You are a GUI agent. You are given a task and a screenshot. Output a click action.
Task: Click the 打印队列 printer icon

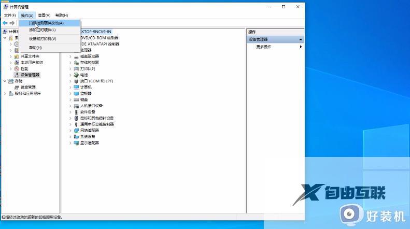point(76,69)
